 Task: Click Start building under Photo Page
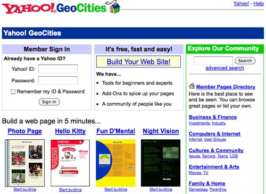click(25, 189)
